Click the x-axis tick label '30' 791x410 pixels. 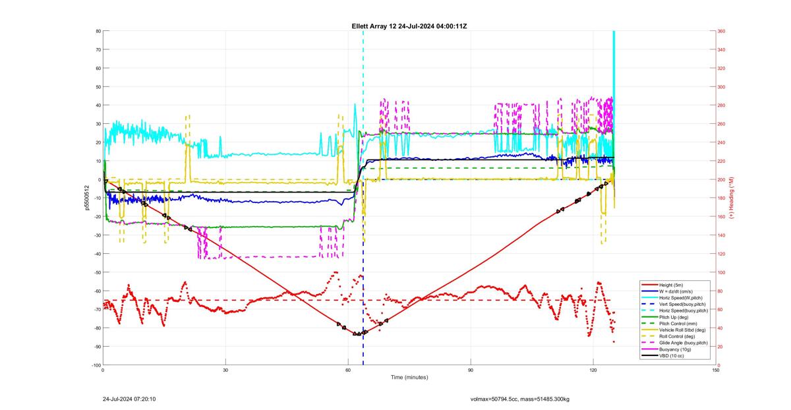pyautogui.click(x=225, y=370)
